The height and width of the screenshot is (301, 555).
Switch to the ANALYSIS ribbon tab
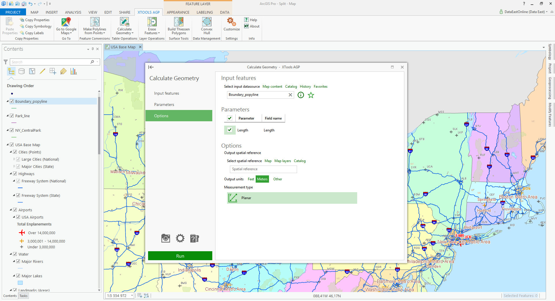pos(73,12)
